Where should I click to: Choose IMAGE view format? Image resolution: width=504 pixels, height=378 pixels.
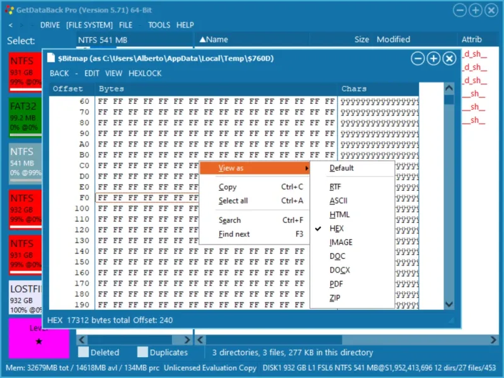(352, 243)
